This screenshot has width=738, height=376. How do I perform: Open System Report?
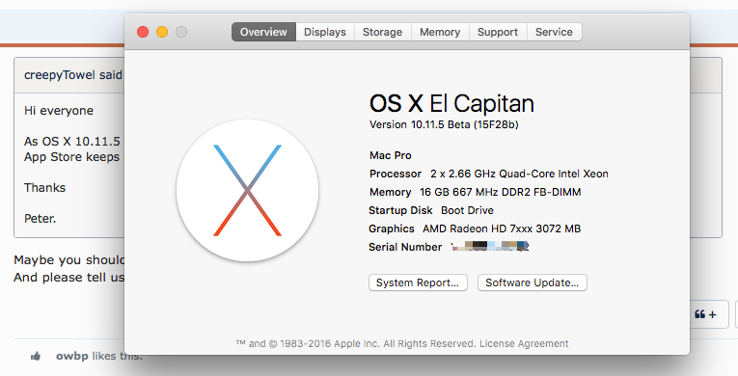(418, 282)
